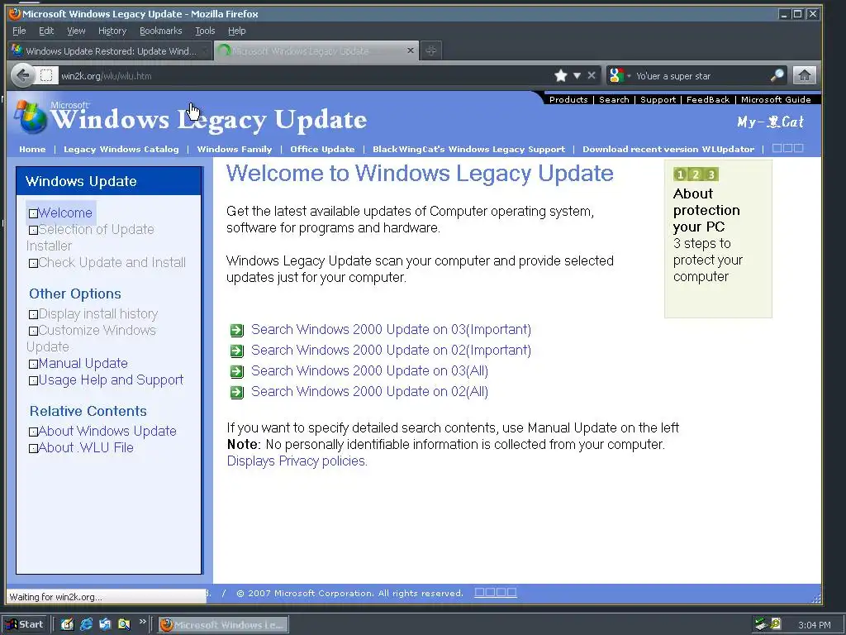Launch Outlook Express from quick launch
The image size is (846, 635).
click(x=105, y=624)
